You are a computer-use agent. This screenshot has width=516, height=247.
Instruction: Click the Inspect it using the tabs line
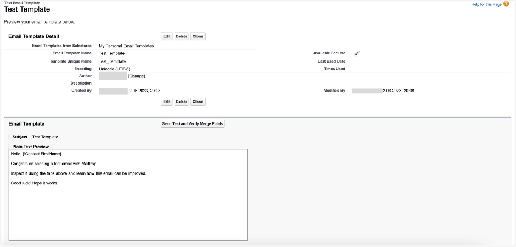tap(78, 173)
